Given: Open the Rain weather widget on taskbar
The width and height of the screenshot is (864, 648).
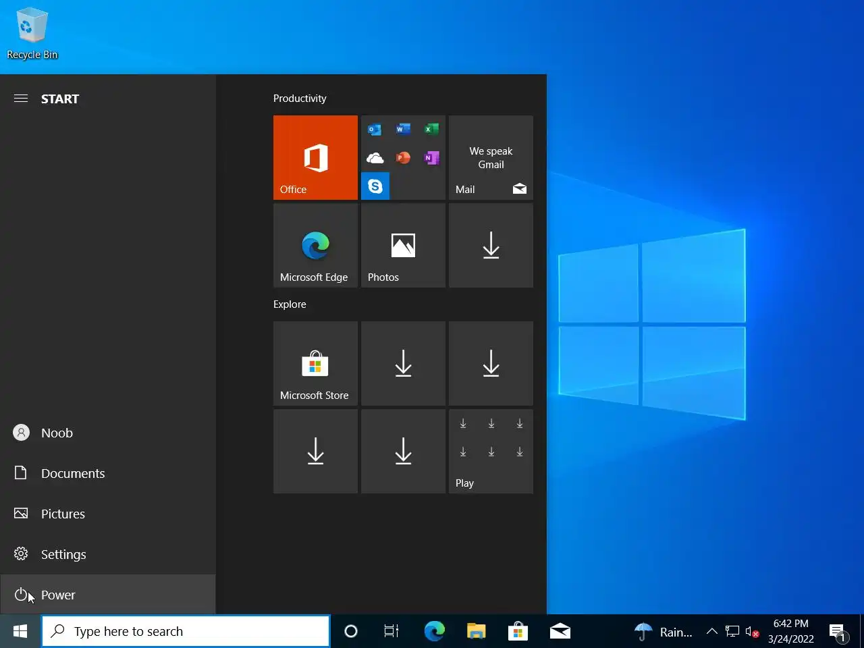Looking at the screenshot, I should 664,632.
